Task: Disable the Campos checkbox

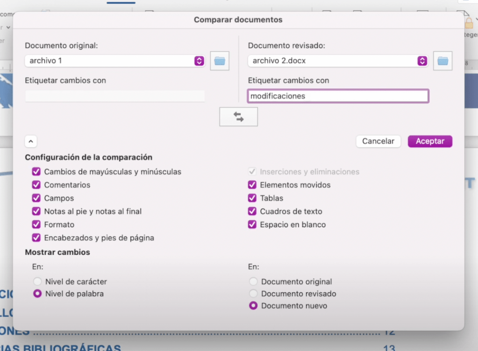Action: [36, 198]
